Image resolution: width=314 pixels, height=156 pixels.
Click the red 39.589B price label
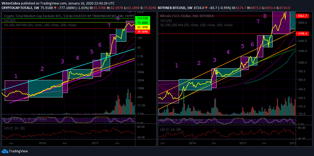click(x=143, y=32)
